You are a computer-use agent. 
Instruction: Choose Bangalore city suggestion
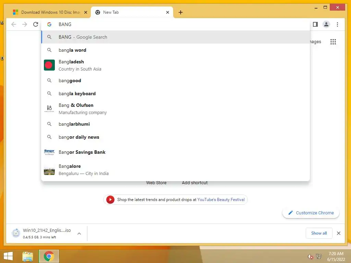[x=175, y=170]
